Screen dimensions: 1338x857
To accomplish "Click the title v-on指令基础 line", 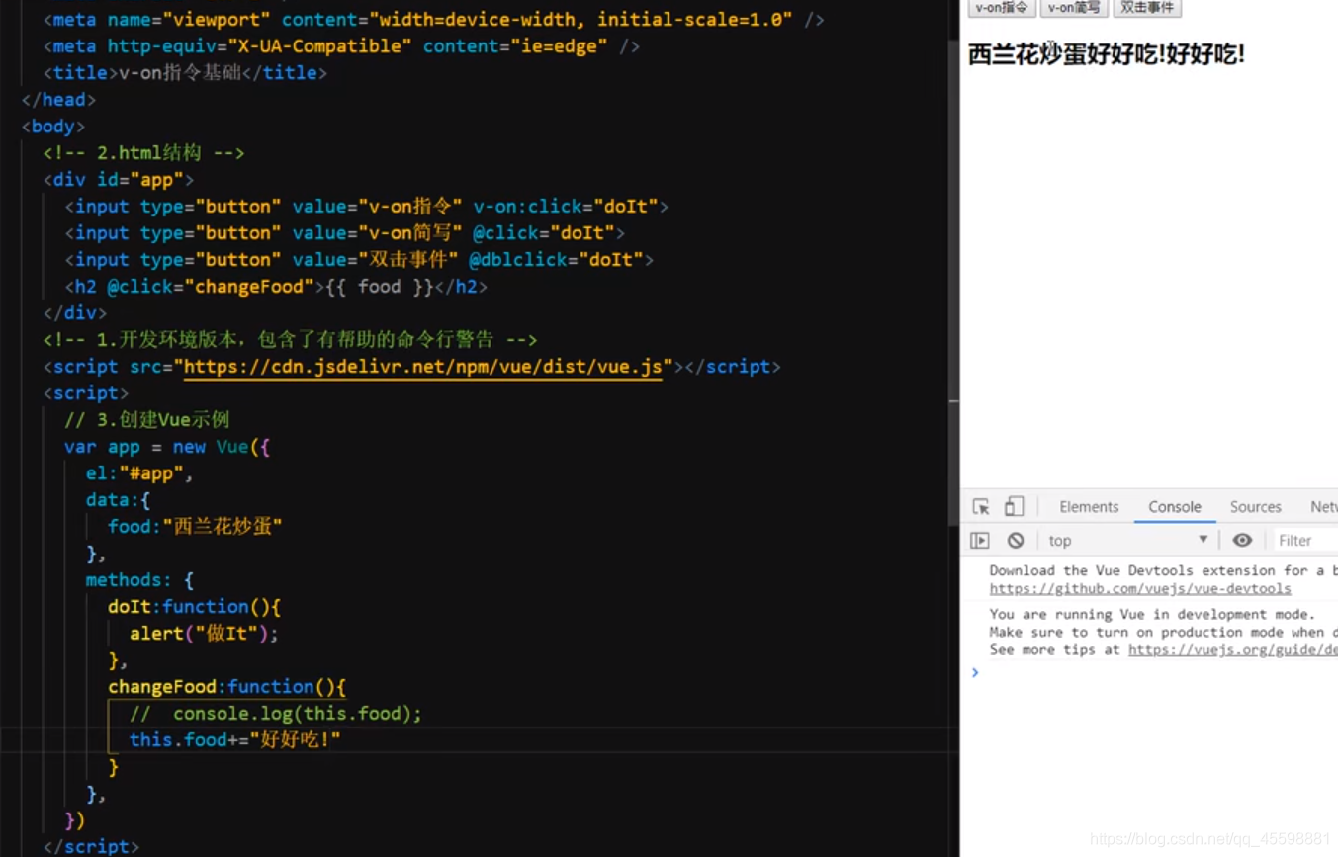I will [185, 73].
